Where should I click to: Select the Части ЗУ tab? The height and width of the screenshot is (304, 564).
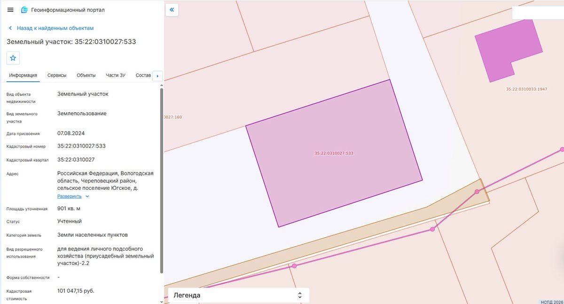(116, 75)
